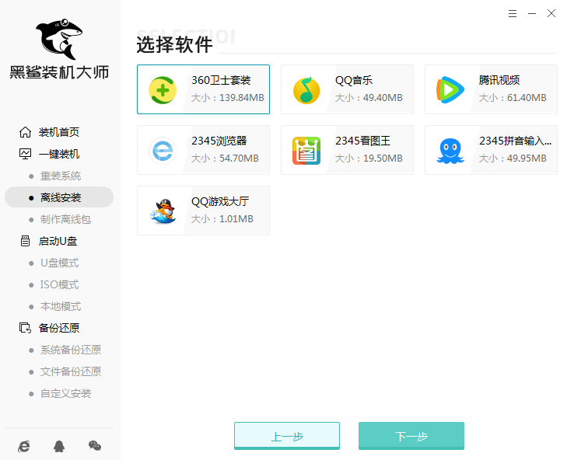
Task: Open the Internet Explorer icon at bottom left
Action: [x=24, y=446]
